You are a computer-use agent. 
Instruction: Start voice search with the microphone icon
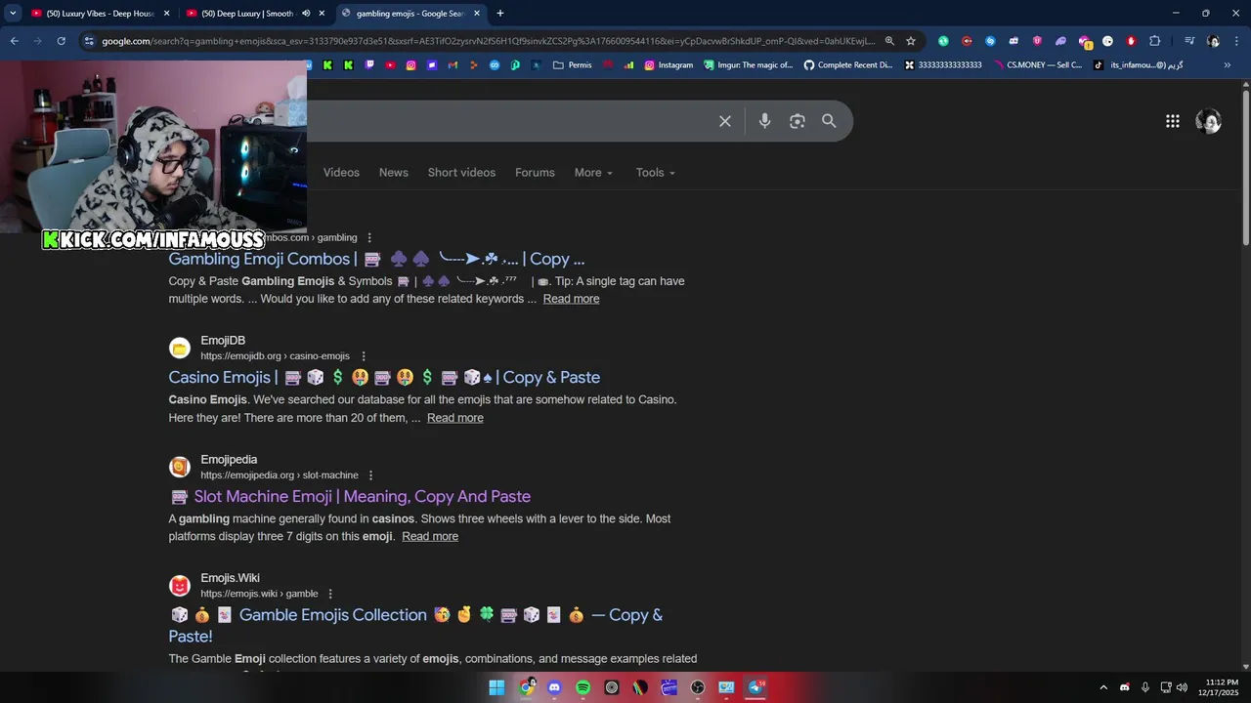pos(764,121)
